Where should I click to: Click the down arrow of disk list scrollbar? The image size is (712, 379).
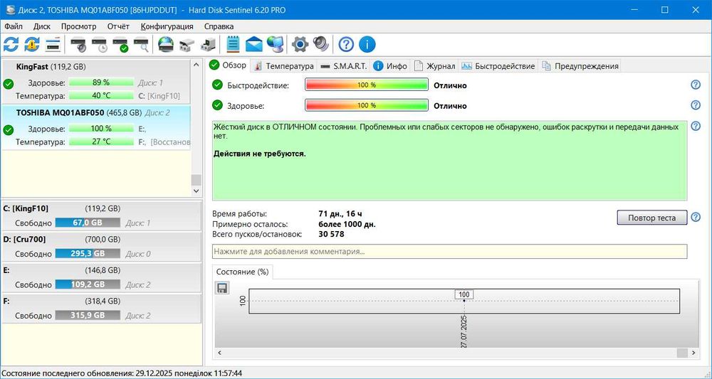click(x=196, y=191)
